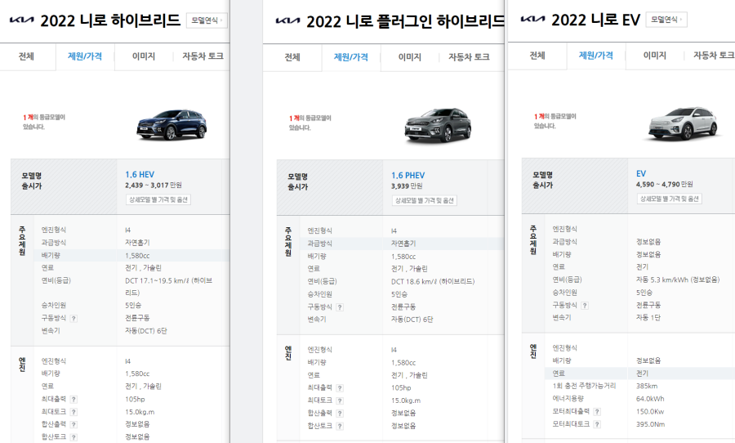Click the 150.0Kw motor output value
The width and height of the screenshot is (735, 443).
650,412
